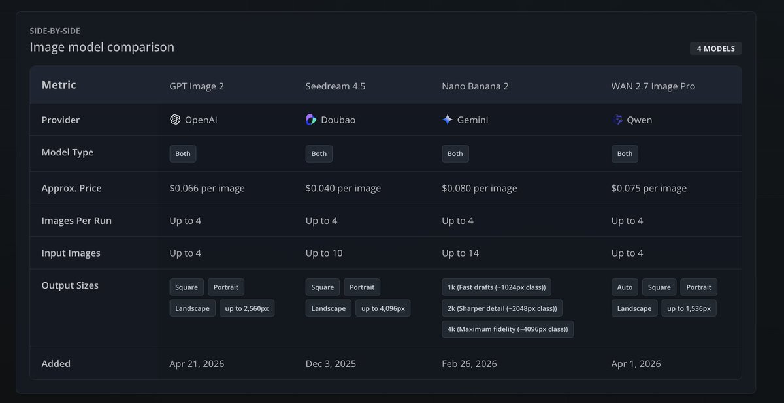This screenshot has width=784, height=403.
Task: Click the OpenAI logo icon
Action: [175, 120]
